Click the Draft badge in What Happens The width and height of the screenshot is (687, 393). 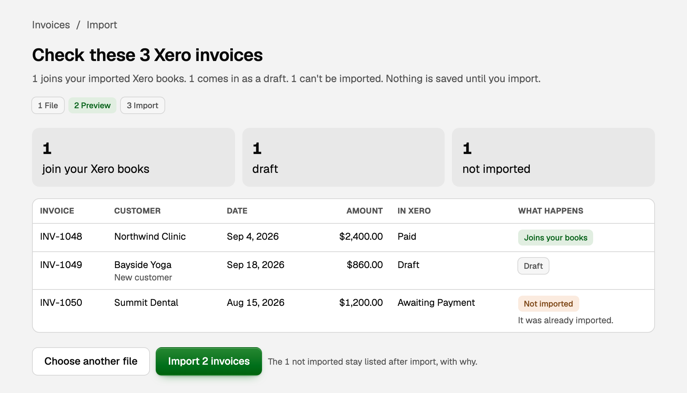(533, 266)
